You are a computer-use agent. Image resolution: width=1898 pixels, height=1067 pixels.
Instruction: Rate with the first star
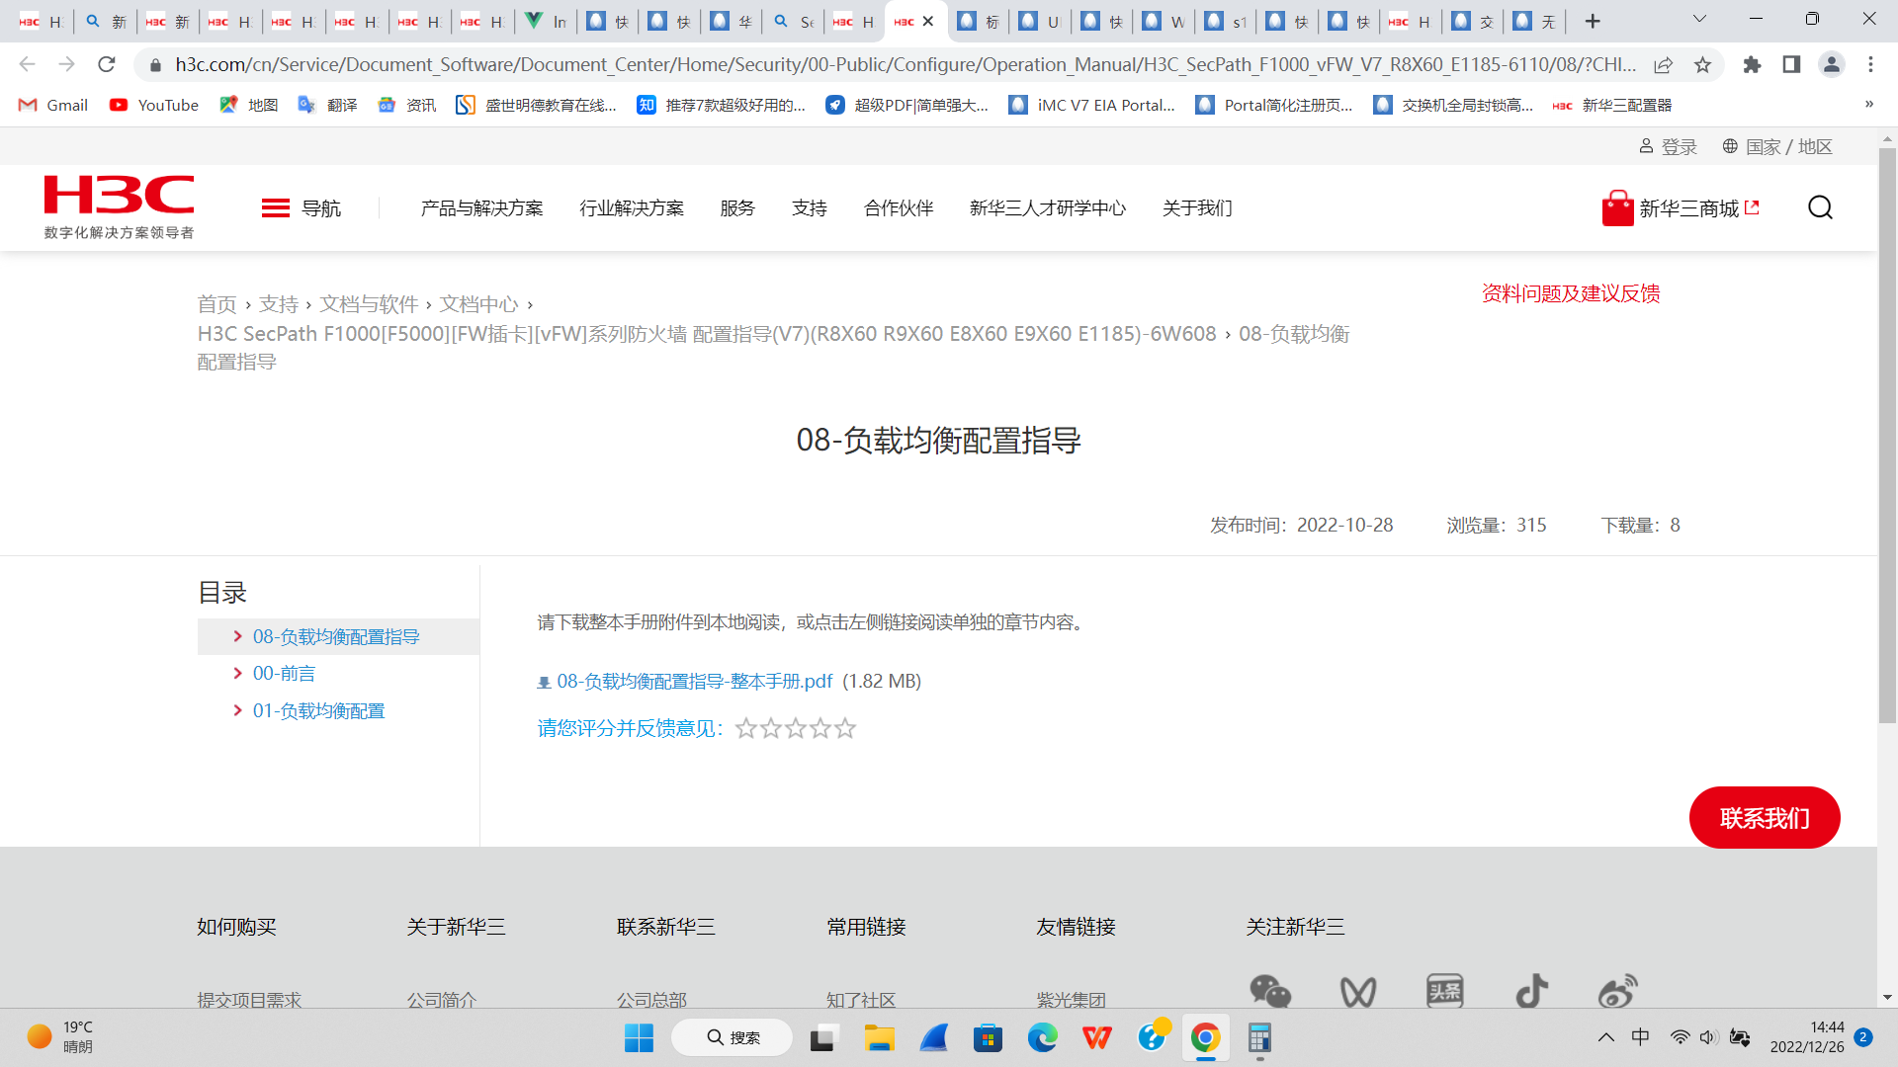[x=746, y=729]
